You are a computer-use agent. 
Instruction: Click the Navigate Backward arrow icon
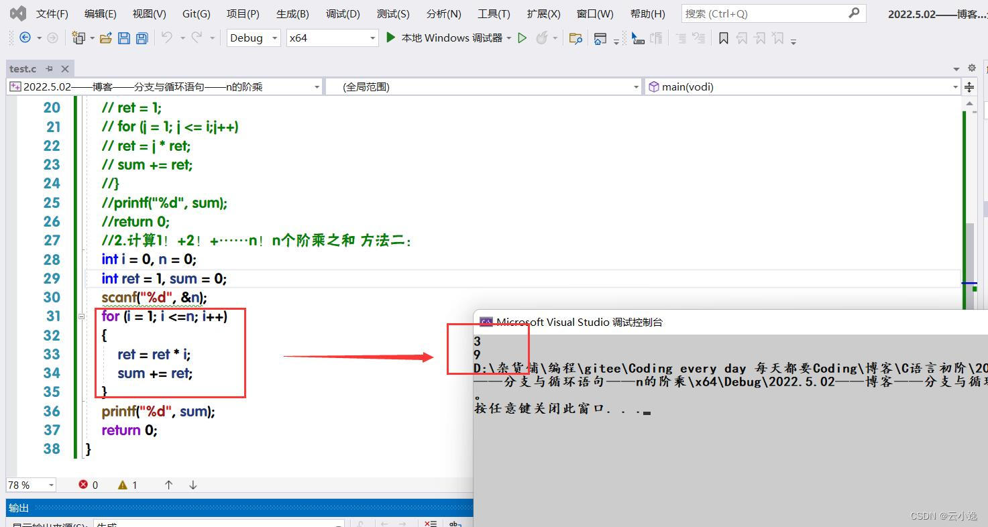point(25,38)
